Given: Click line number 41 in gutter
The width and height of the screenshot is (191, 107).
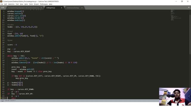Looking at the screenshot, I should tap(3, 89).
